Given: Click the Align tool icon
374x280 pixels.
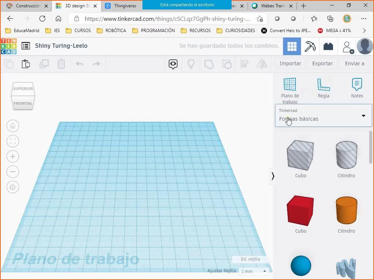Looking at the screenshot, I should (244, 64).
